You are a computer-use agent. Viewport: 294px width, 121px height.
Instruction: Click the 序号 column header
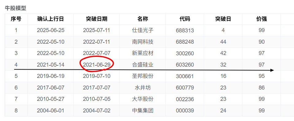pyautogui.click(x=16, y=19)
